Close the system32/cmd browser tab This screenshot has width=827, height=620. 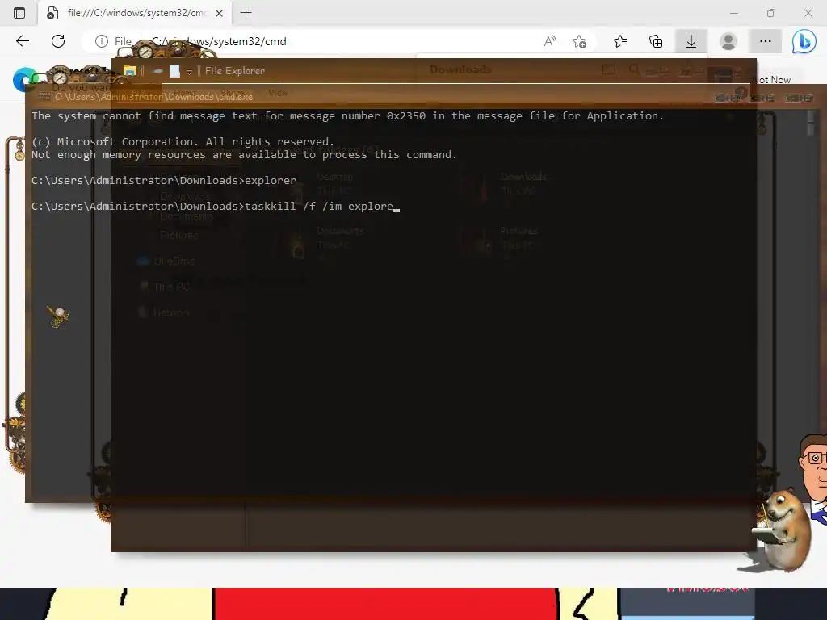(x=220, y=13)
